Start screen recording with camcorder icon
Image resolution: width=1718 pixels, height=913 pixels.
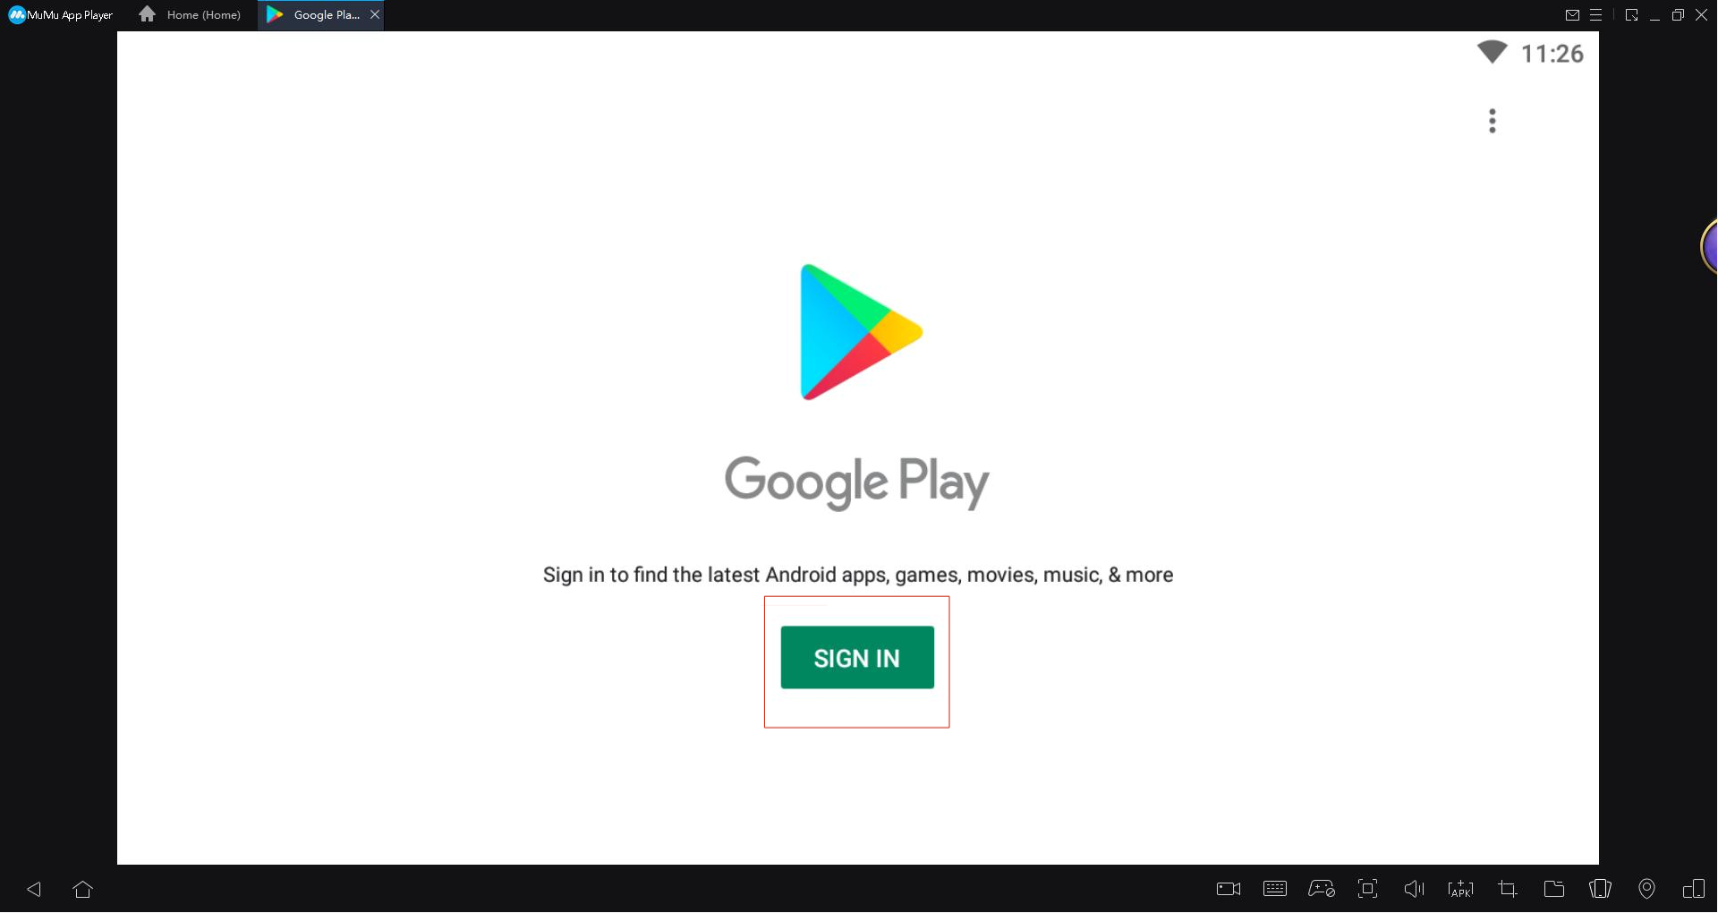coord(1229,889)
